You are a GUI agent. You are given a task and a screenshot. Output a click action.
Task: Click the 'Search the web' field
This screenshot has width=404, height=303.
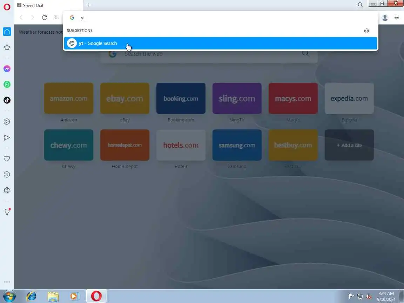point(209,54)
